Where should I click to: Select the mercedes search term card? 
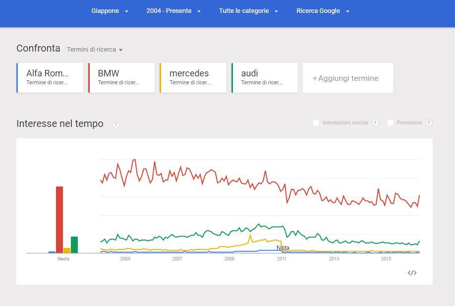coord(193,78)
